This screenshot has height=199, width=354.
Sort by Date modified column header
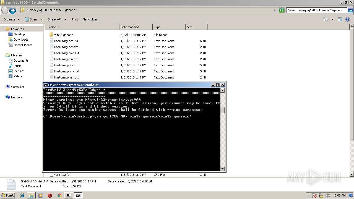(136, 27)
